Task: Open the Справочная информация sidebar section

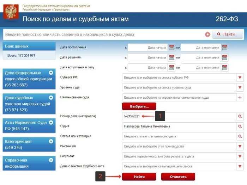Action: tap(51, 160)
